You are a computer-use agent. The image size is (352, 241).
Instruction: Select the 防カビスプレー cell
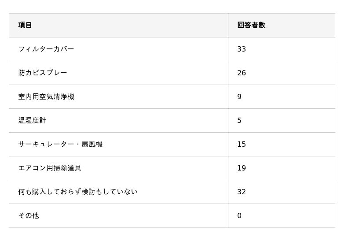[x=43, y=73]
